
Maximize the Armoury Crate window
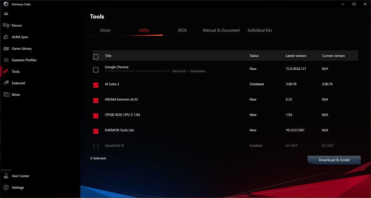tap(354, 4)
